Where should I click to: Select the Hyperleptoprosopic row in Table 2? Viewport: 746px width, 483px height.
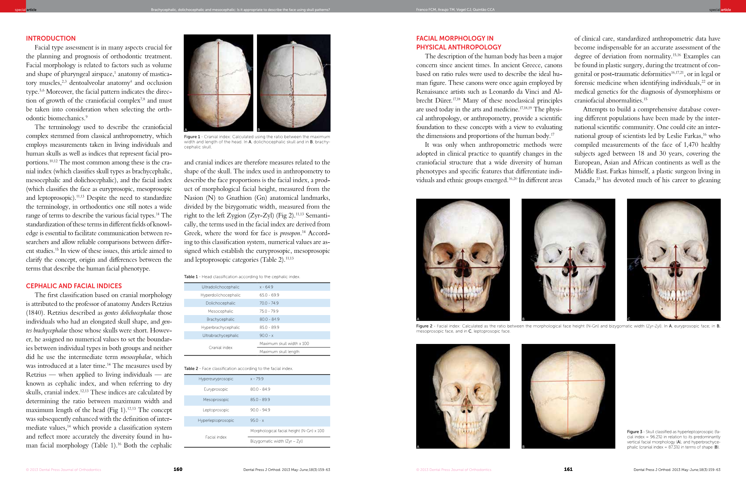[257, 421]
